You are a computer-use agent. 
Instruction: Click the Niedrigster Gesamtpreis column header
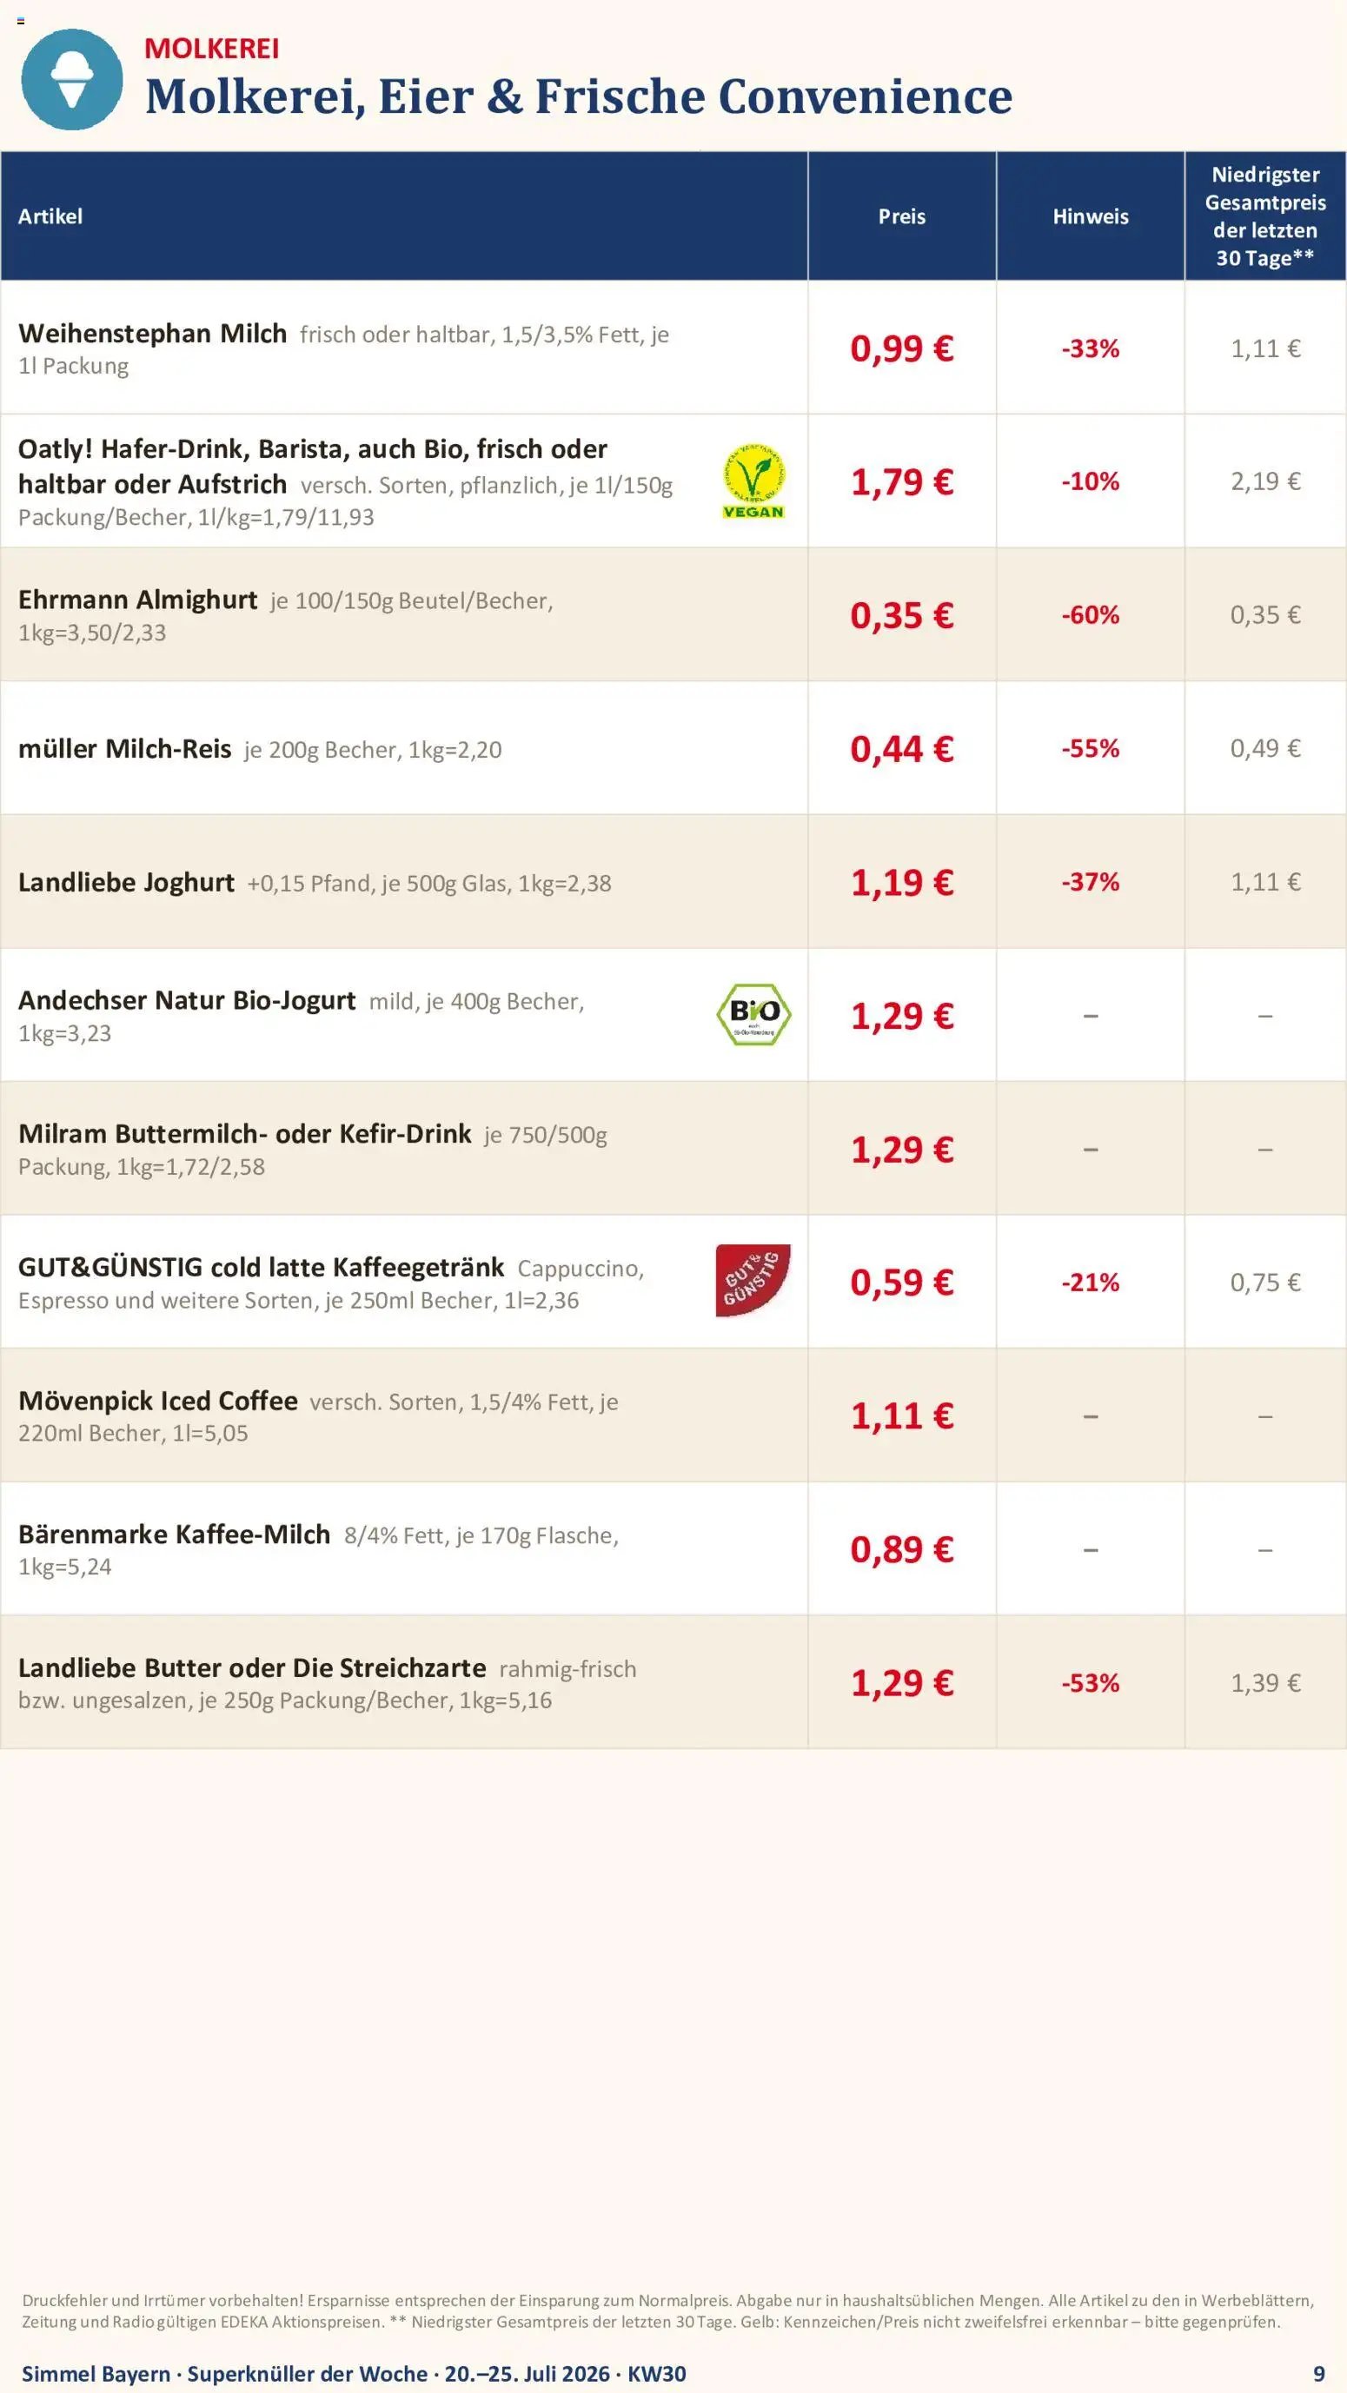(x=1265, y=216)
